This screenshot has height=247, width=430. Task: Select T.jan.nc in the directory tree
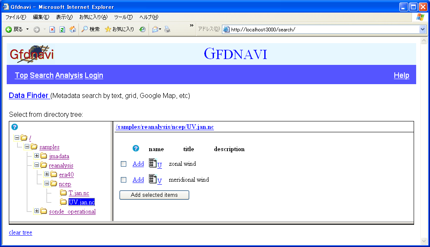pyautogui.click(x=79, y=193)
